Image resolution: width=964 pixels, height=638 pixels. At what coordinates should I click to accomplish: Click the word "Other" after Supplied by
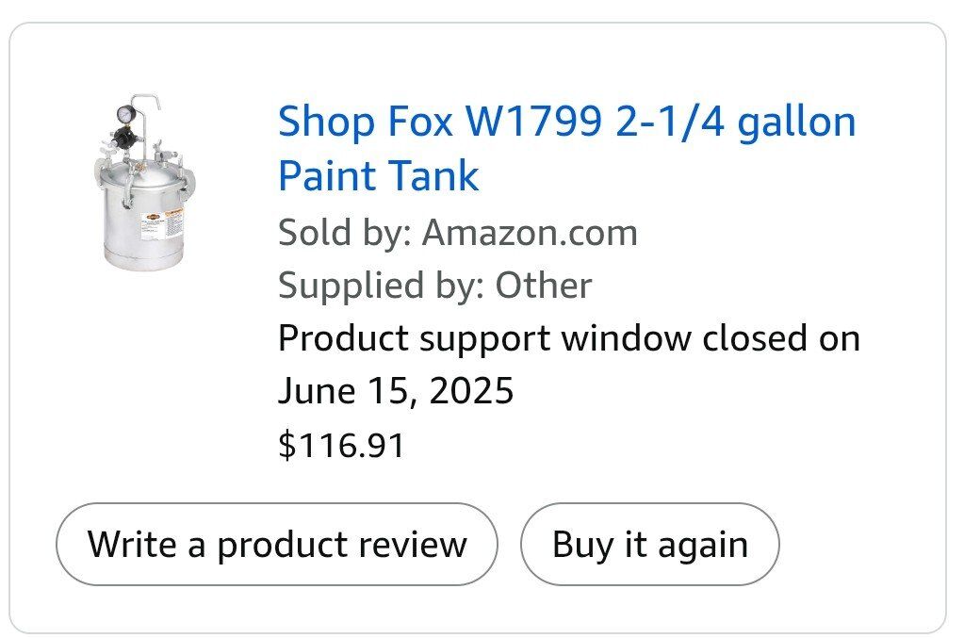(x=544, y=286)
